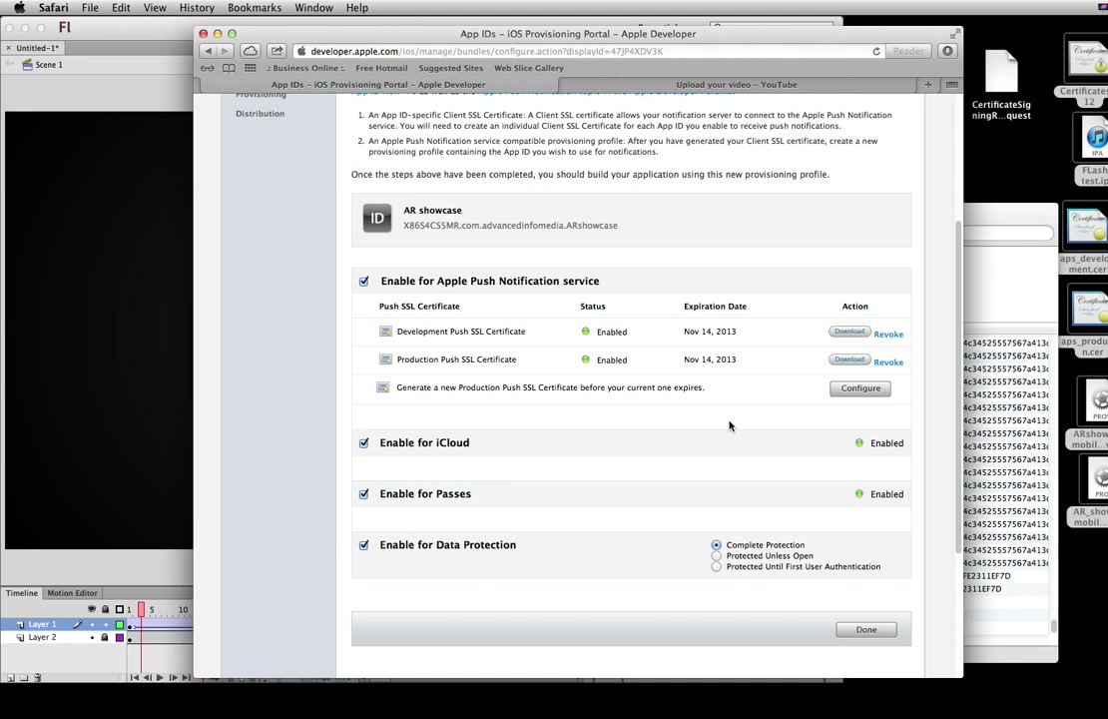Open the Bookmarks menu
The width and height of the screenshot is (1108, 719).
coord(255,8)
